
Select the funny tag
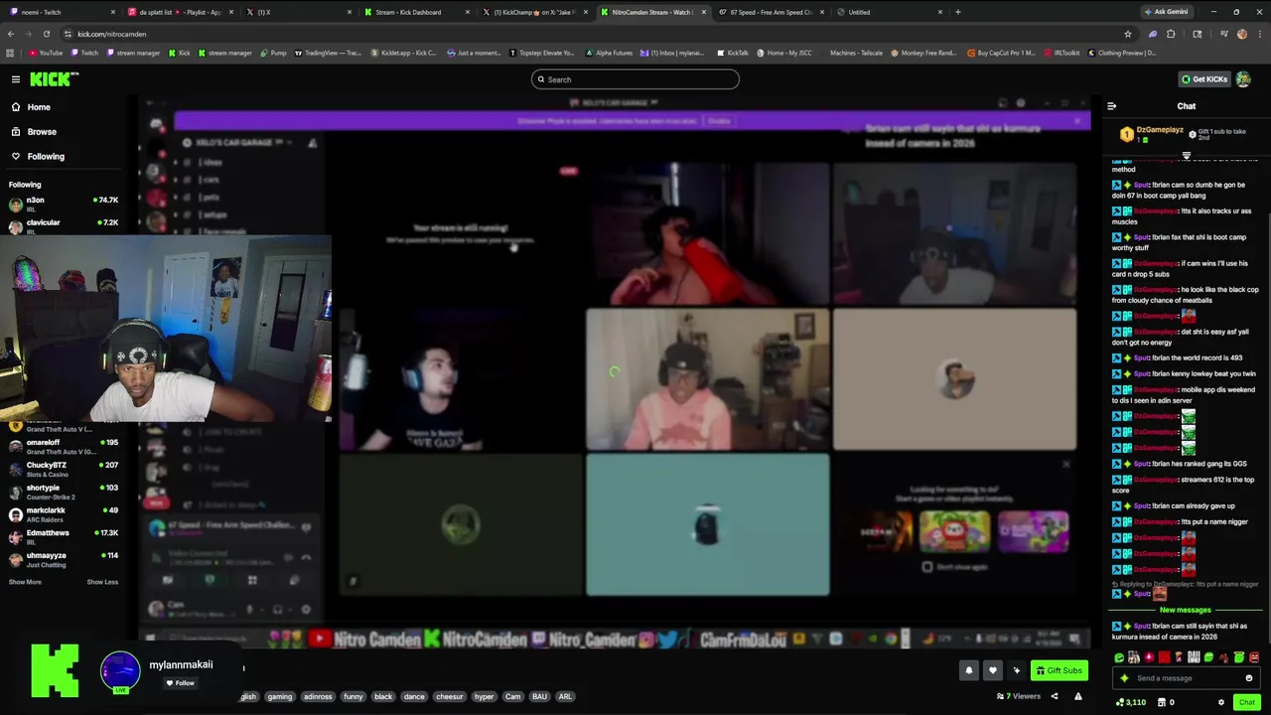[353, 696]
